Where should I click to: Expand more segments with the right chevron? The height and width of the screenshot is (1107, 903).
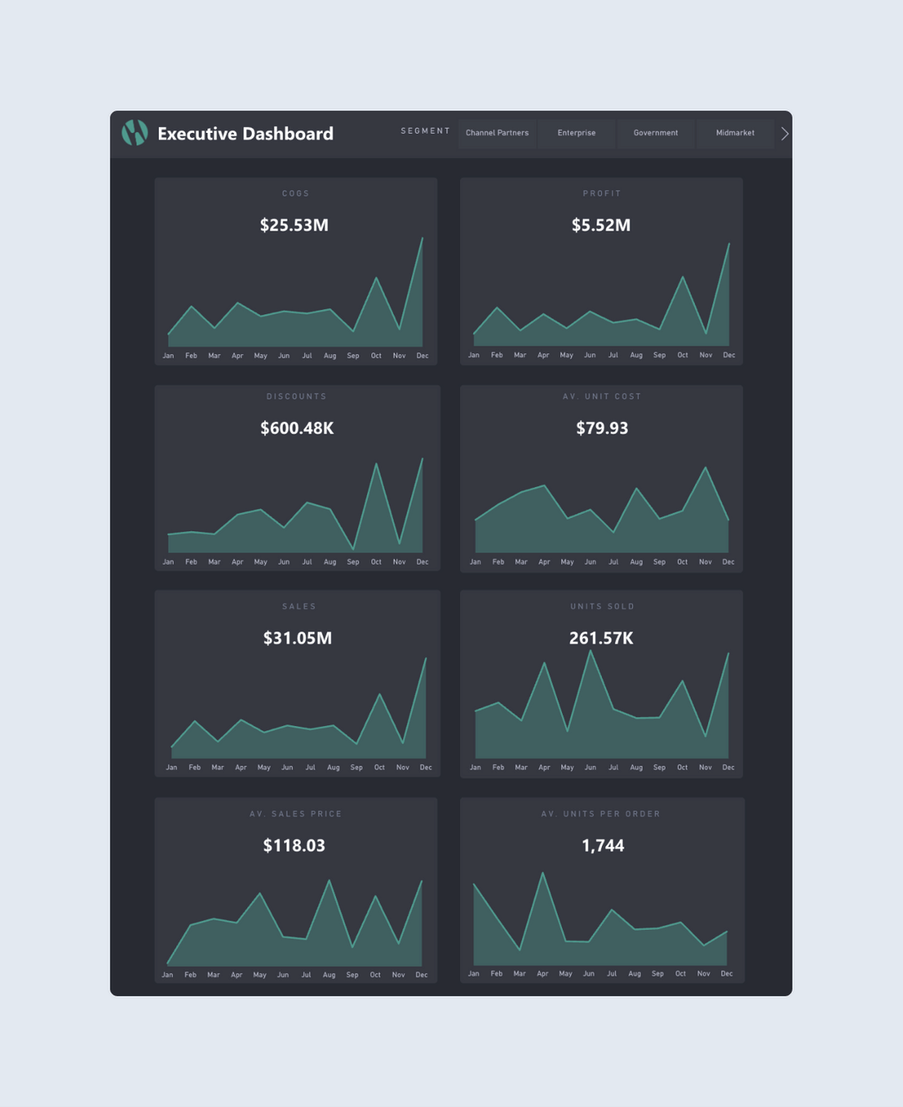pos(783,134)
